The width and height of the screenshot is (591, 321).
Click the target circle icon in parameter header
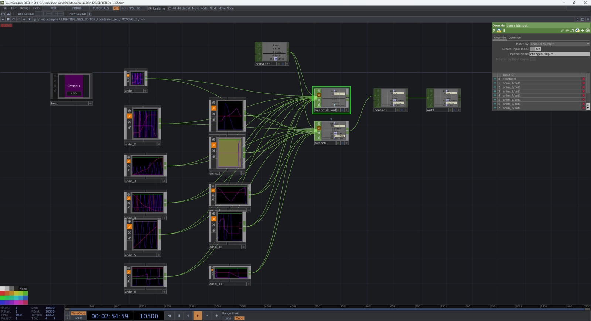(588, 31)
